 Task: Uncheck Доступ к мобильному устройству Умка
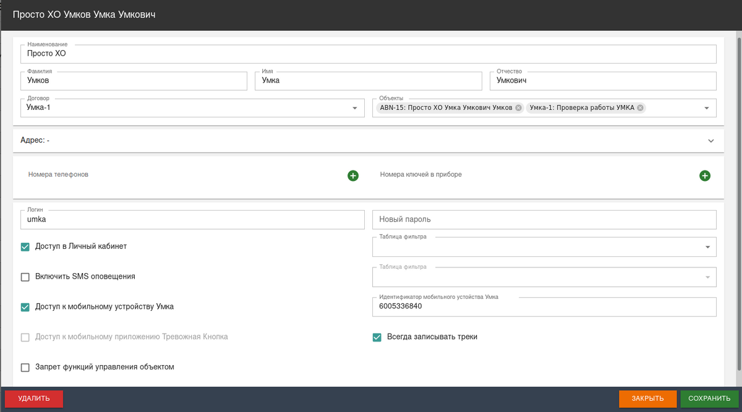[25, 307]
